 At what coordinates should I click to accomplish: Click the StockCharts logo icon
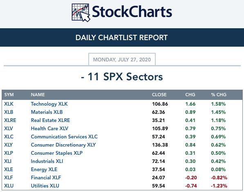click(81, 13)
